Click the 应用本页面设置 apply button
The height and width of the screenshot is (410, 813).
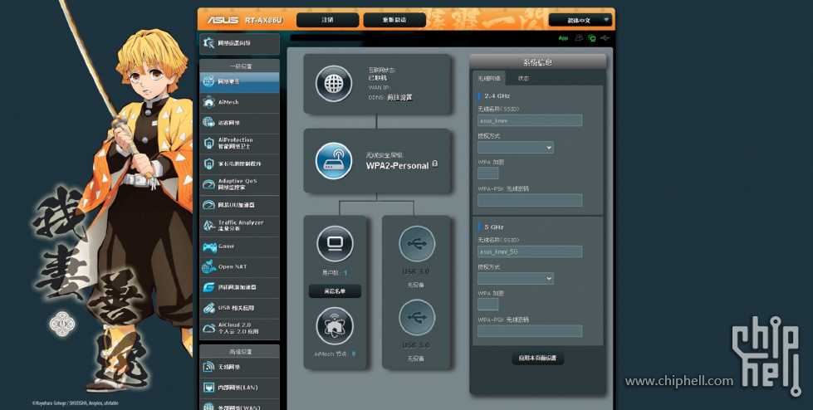coord(537,359)
